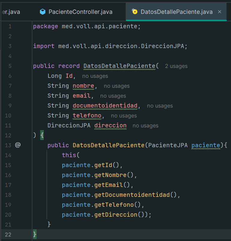Show the '2 usages' hint for DatosDetallePaciente

(x=176, y=66)
